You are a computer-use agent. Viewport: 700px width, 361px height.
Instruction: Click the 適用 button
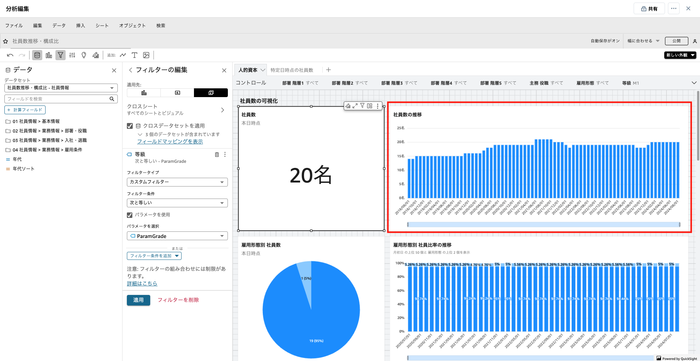pos(138,300)
